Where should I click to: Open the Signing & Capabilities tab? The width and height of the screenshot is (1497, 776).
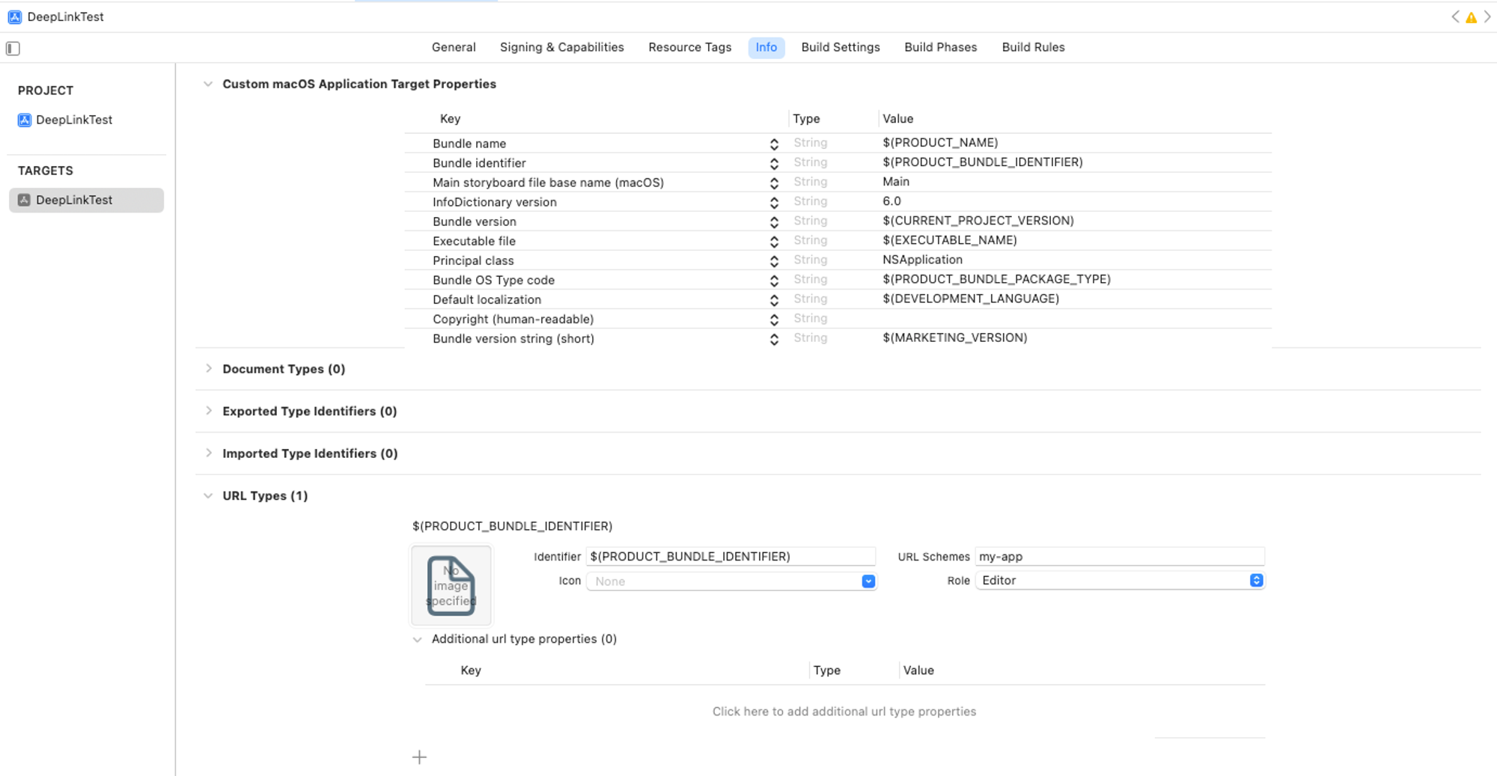pyautogui.click(x=561, y=47)
